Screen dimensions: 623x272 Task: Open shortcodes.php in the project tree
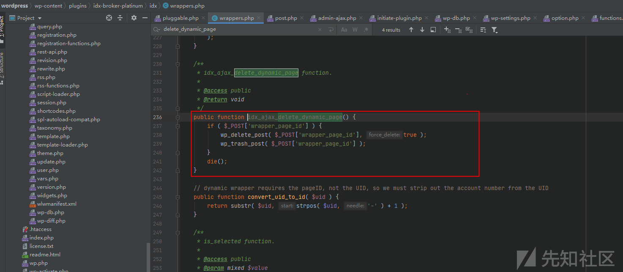(x=56, y=111)
